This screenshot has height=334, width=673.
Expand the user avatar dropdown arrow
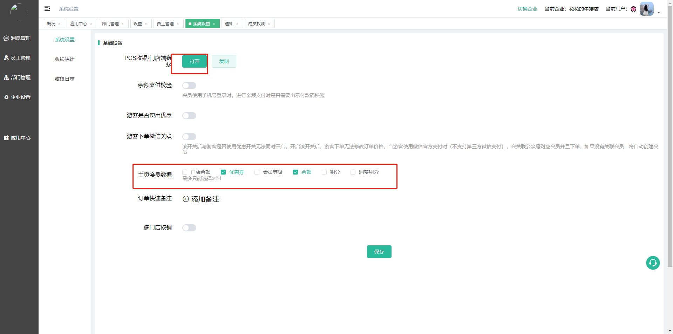pyautogui.click(x=659, y=13)
